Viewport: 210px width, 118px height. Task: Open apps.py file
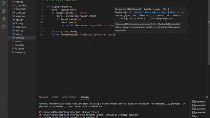pyautogui.click(x=20, y=20)
